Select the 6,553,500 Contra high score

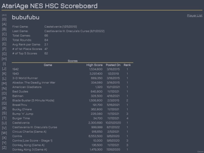pos(96,136)
